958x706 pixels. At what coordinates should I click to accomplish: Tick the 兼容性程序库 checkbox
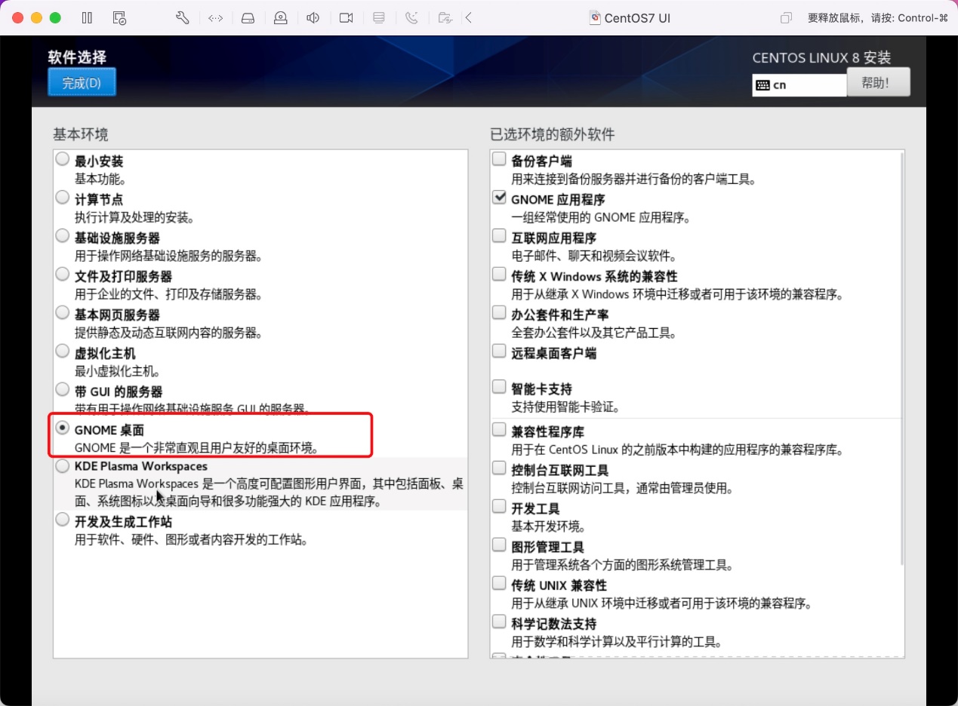click(x=499, y=431)
